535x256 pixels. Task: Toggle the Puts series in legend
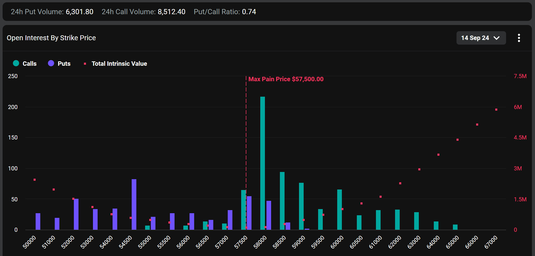59,63
